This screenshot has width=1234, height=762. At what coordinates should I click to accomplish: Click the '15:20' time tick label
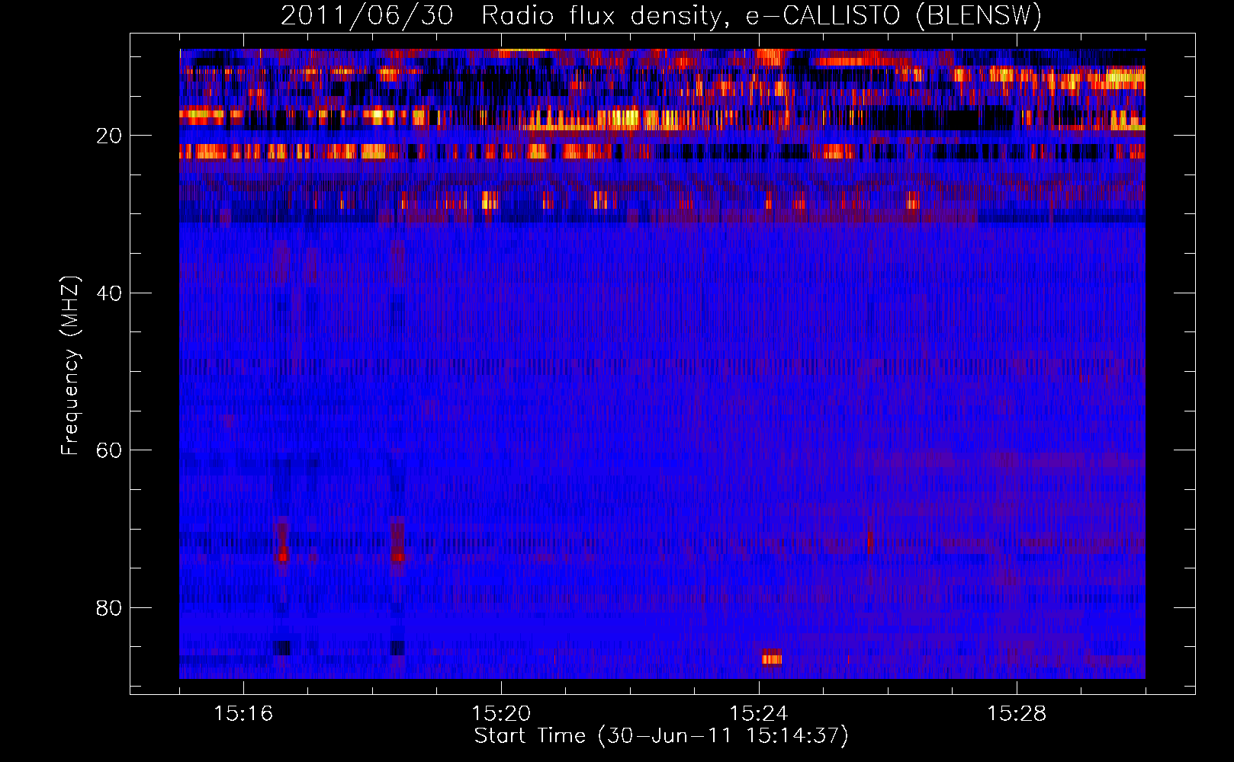coord(501,714)
